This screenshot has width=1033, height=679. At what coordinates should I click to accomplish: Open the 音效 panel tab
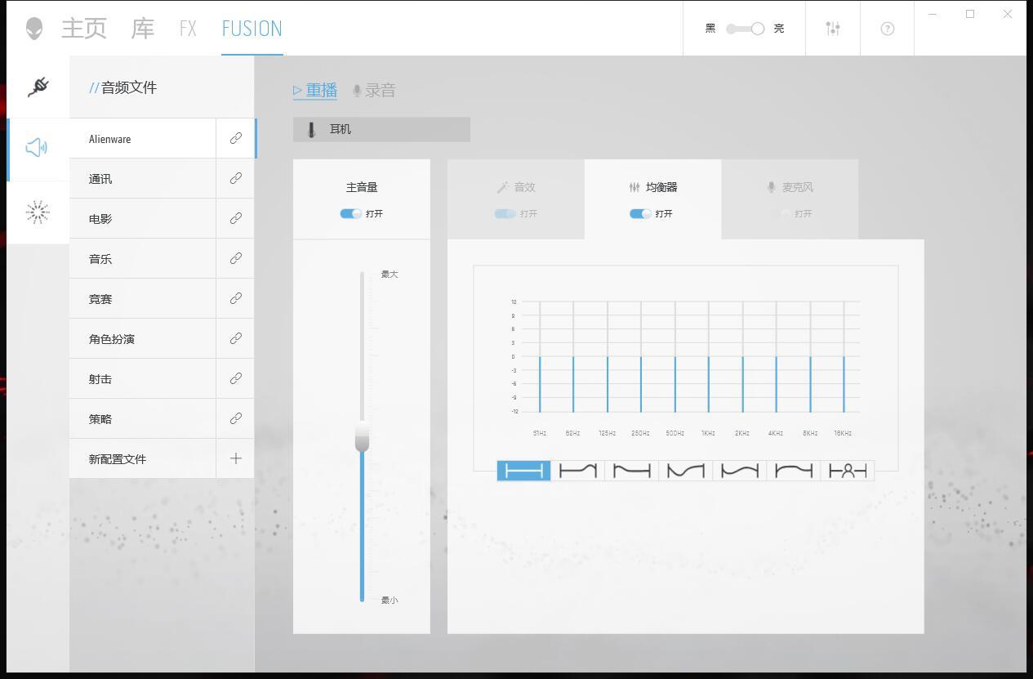[x=516, y=199]
